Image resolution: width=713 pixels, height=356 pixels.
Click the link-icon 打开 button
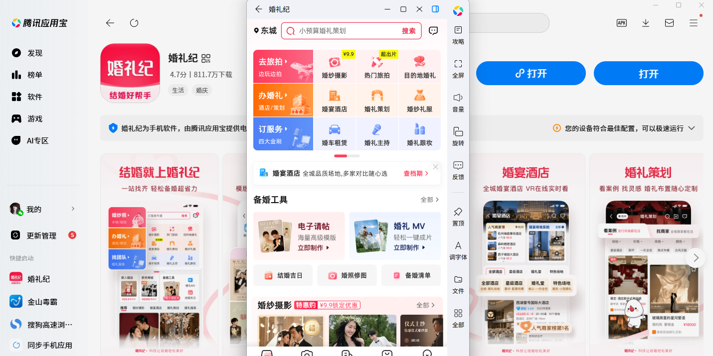[531, 74]
